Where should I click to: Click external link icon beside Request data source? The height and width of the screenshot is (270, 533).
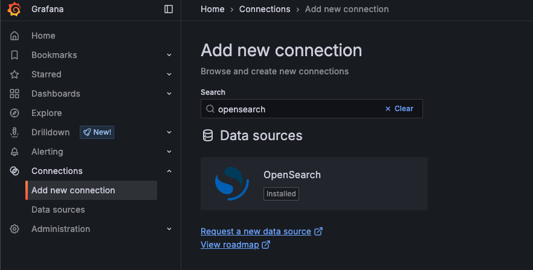[x=318, y=231]
